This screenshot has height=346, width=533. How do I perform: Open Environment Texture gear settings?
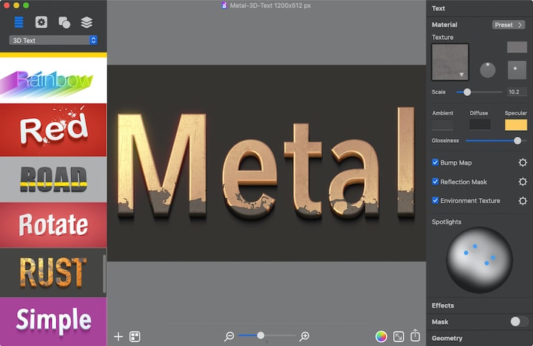coord(523,201)
